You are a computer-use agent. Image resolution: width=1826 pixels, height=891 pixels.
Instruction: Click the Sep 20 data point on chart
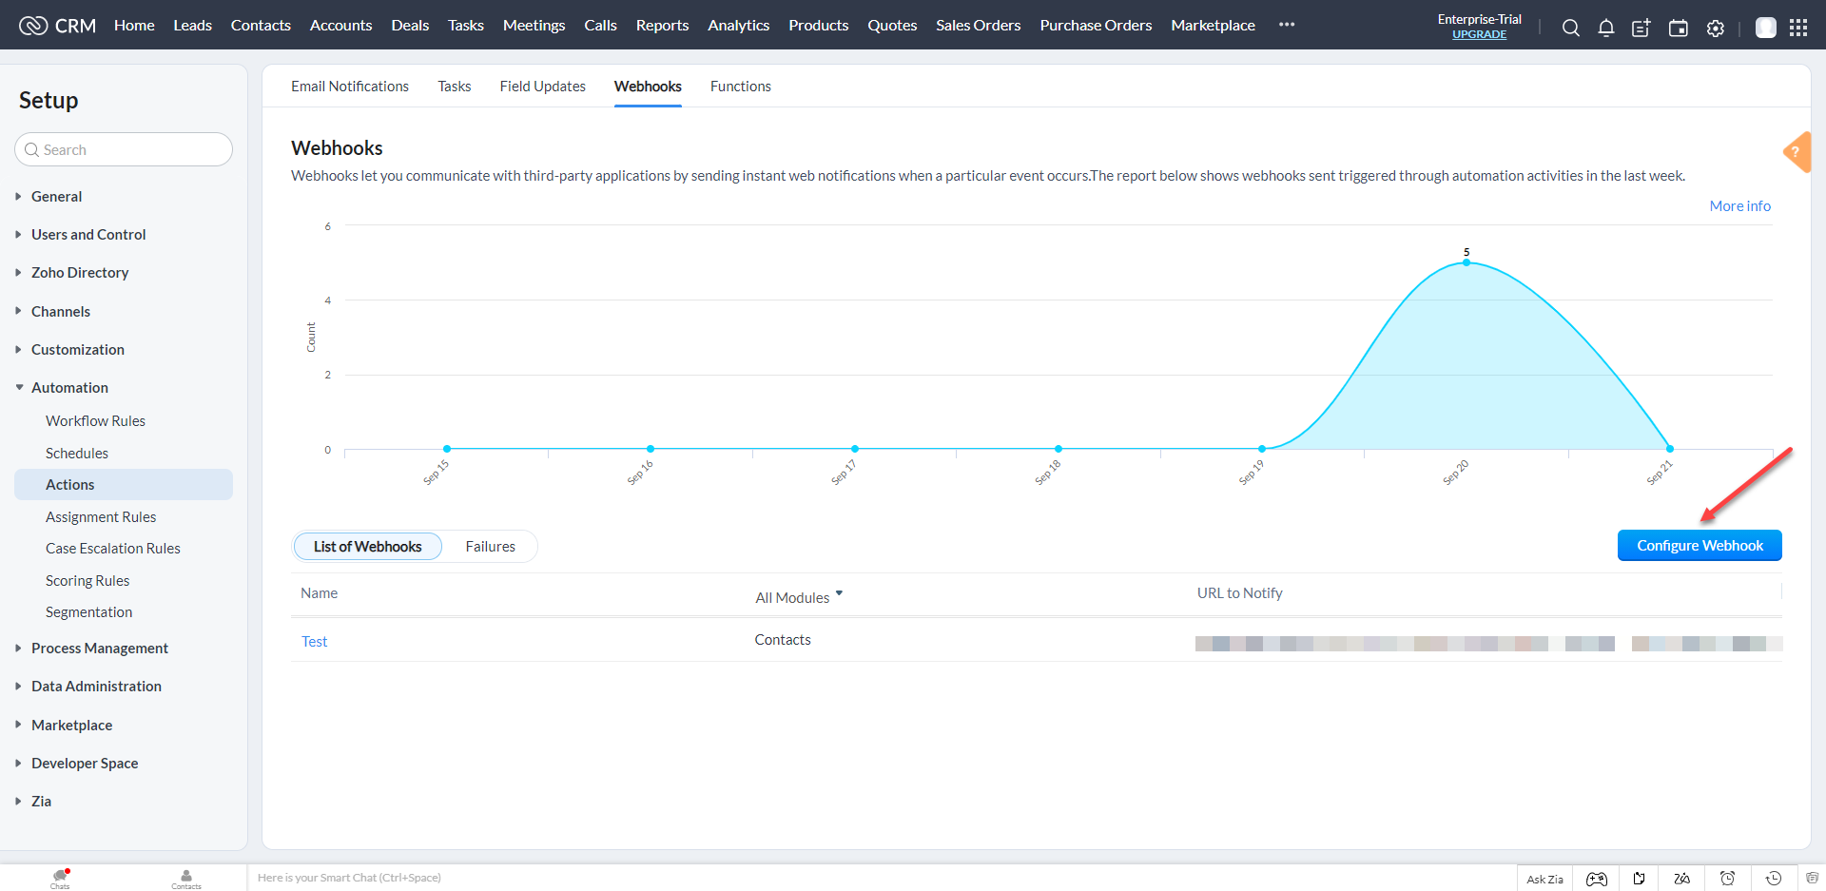tap(1466, 262)
